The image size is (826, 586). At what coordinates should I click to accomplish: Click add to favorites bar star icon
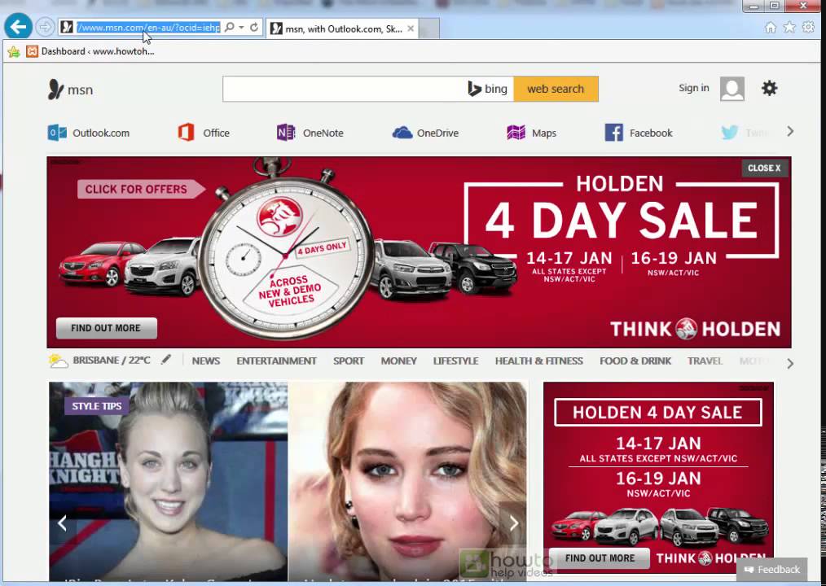(x=14, y=51)
